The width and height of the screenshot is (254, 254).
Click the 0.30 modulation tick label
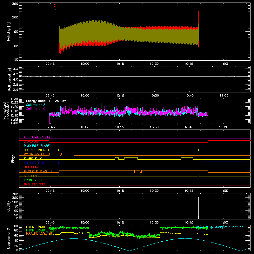(x=15, y=99)
